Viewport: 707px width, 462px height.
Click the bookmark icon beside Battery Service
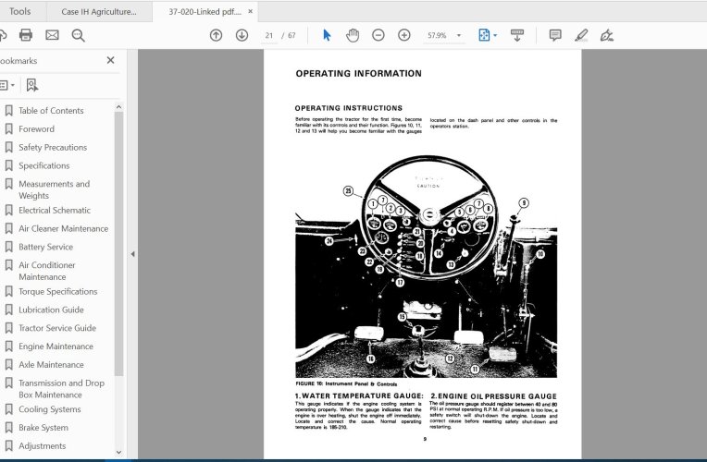(x=8, y=247)
